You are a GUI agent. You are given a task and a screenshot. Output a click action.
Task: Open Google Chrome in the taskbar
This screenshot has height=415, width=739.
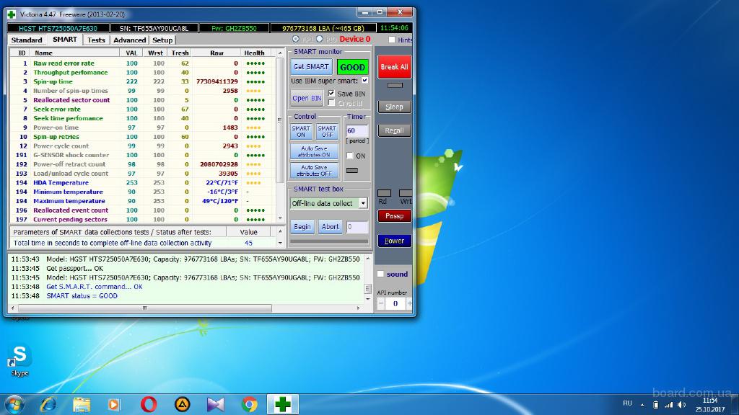(250, 404)
